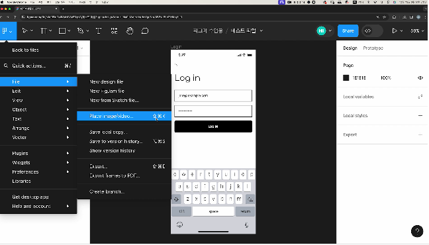The image size is (429, 245).
Task: Expand Edit submenu
Action: tap(38, 91)
